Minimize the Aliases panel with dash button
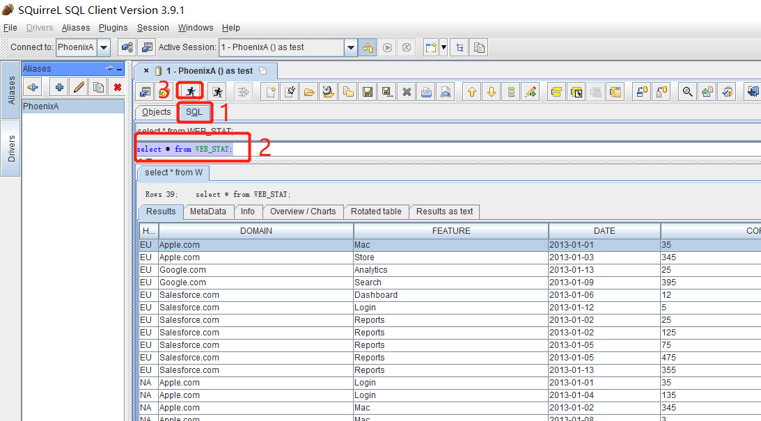Image resolution: width=761 pixels, height=421 pixels. [119, 69]
